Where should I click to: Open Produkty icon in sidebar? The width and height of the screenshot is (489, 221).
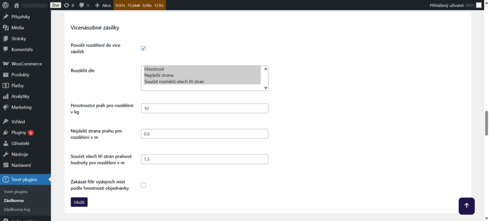pos(6,75)
